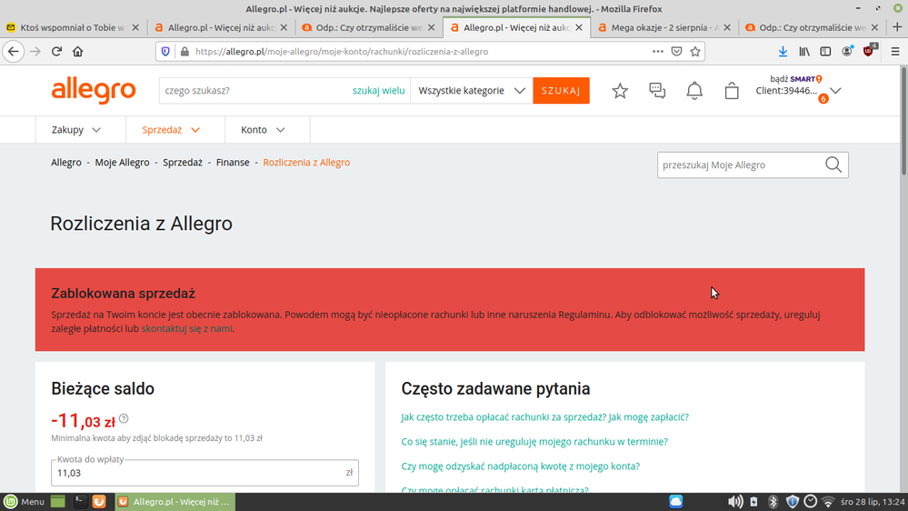Open FAQ 'Jak często trzeba opłacać rachunki'
Image resolution: width=908 pixels, height=511 pixels.
coord(545,417)
